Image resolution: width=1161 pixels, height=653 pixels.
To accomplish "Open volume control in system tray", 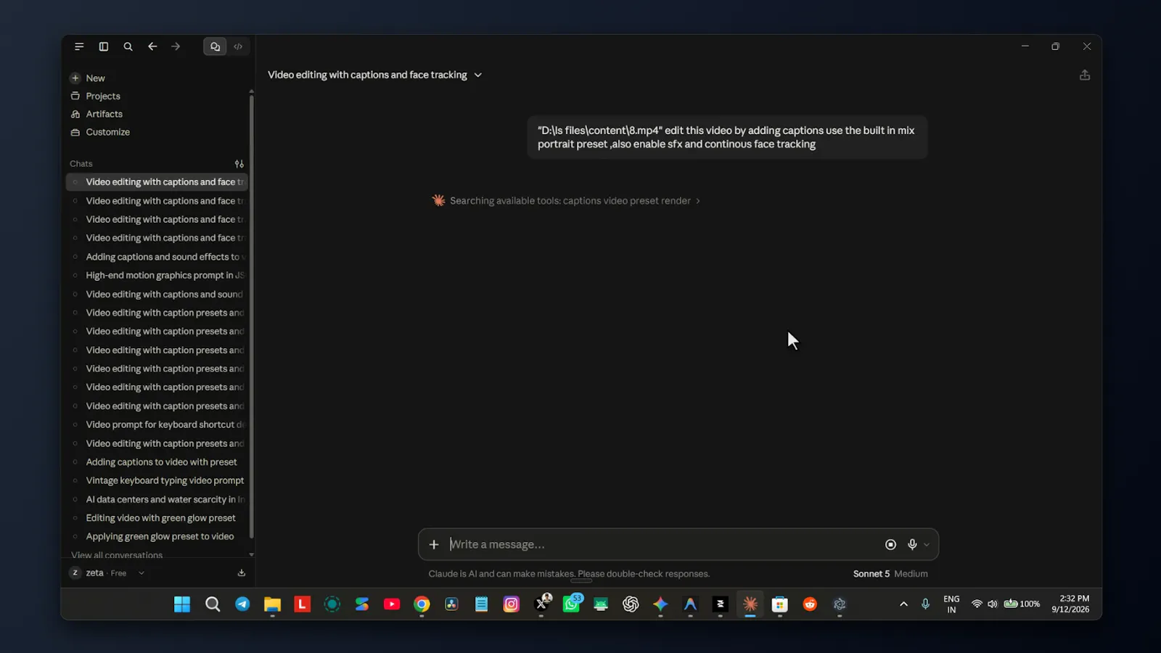I will pyautogui.click(x=992, y=604).
